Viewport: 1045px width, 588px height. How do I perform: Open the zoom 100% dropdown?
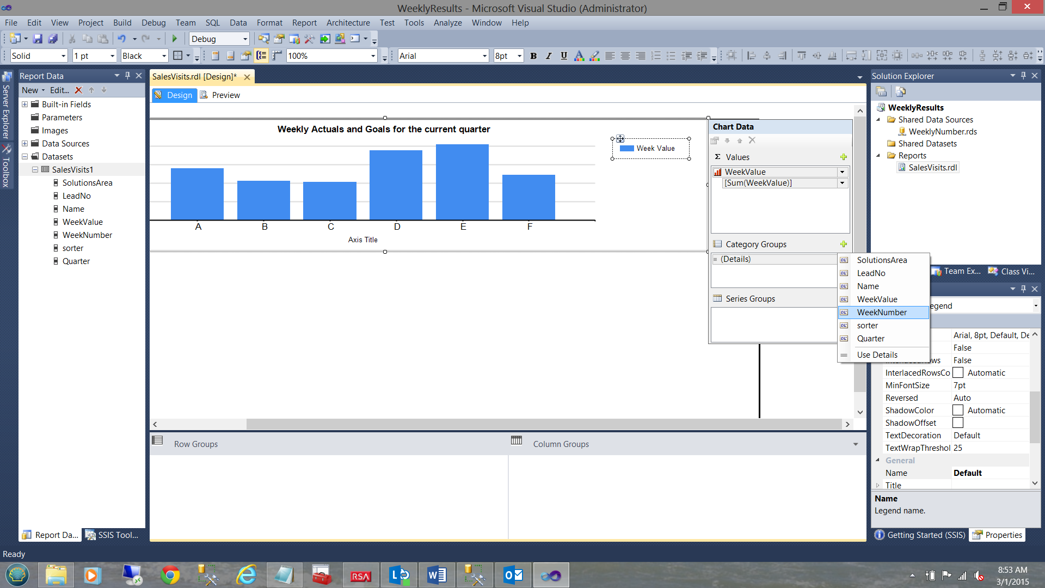[373, 56]
